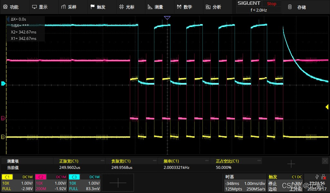
Task: Open the 光标 cursors menu
Action: pos(127,7)
